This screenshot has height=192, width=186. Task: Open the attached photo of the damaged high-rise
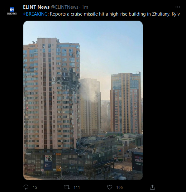[x=83, y=100]
